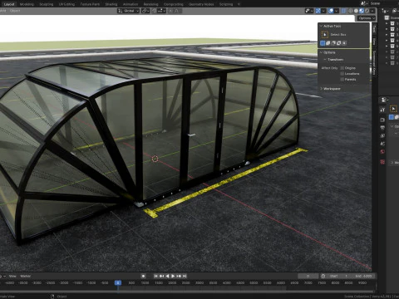The image size is (399, 299).
Task: Click the Start frame field
Action: tap(338, 276)
